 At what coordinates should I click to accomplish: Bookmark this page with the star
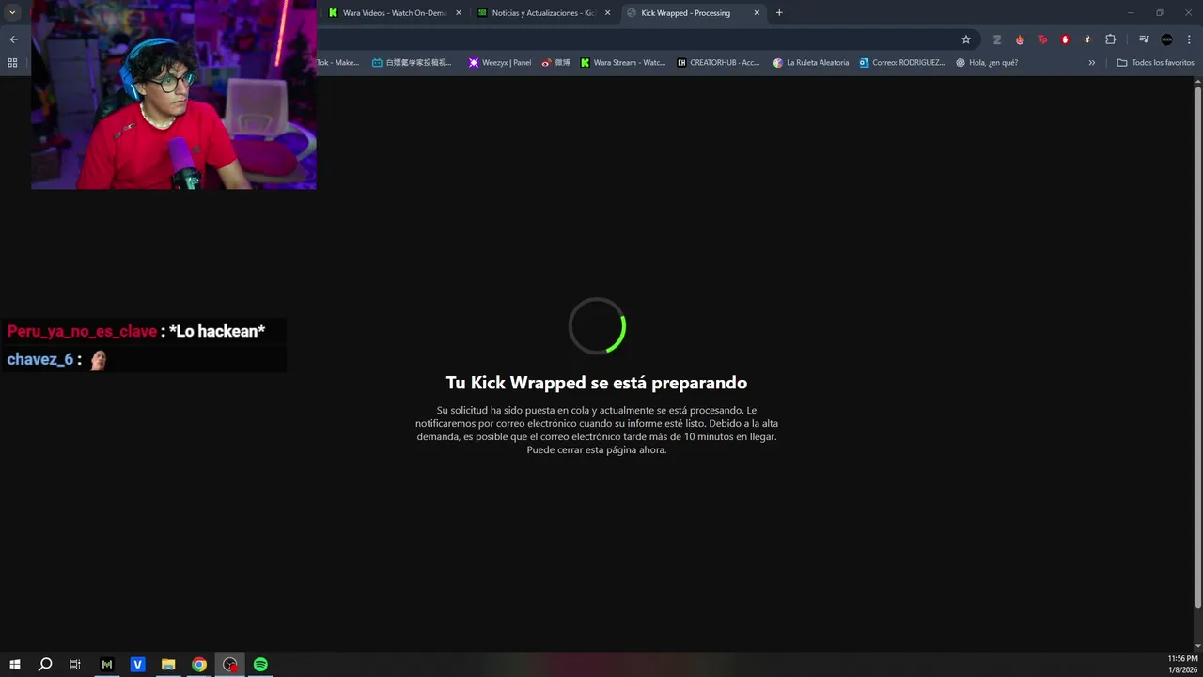point(965,39)
